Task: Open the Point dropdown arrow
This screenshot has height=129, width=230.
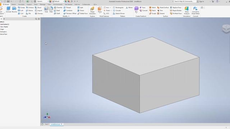Action: 111,10
